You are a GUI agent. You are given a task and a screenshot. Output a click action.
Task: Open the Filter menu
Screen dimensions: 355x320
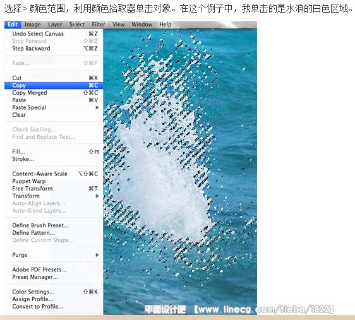click(x=99, y=25)
